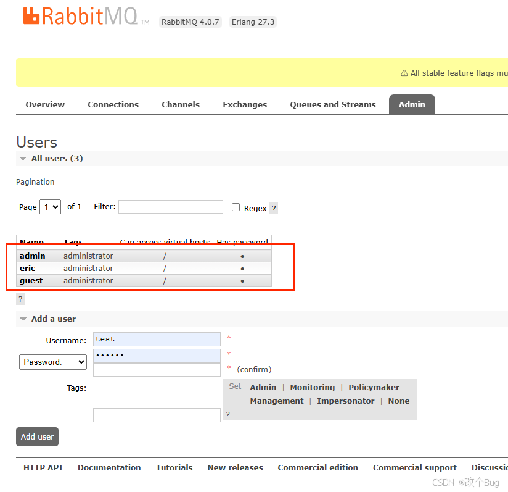
Task: Click the help icon next to Regex
Action: point(273,208)
